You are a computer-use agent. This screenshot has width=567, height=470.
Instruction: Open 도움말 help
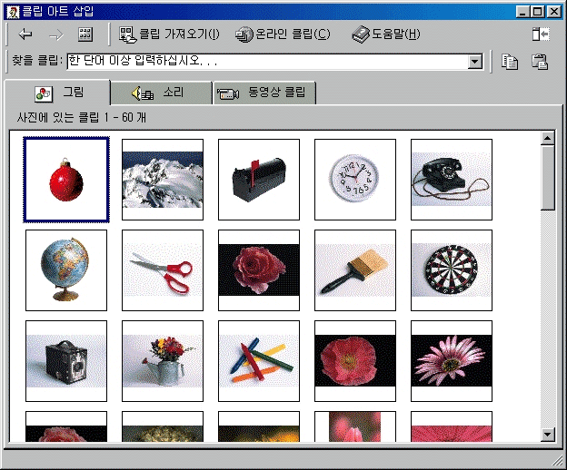(x=386, y=34)
